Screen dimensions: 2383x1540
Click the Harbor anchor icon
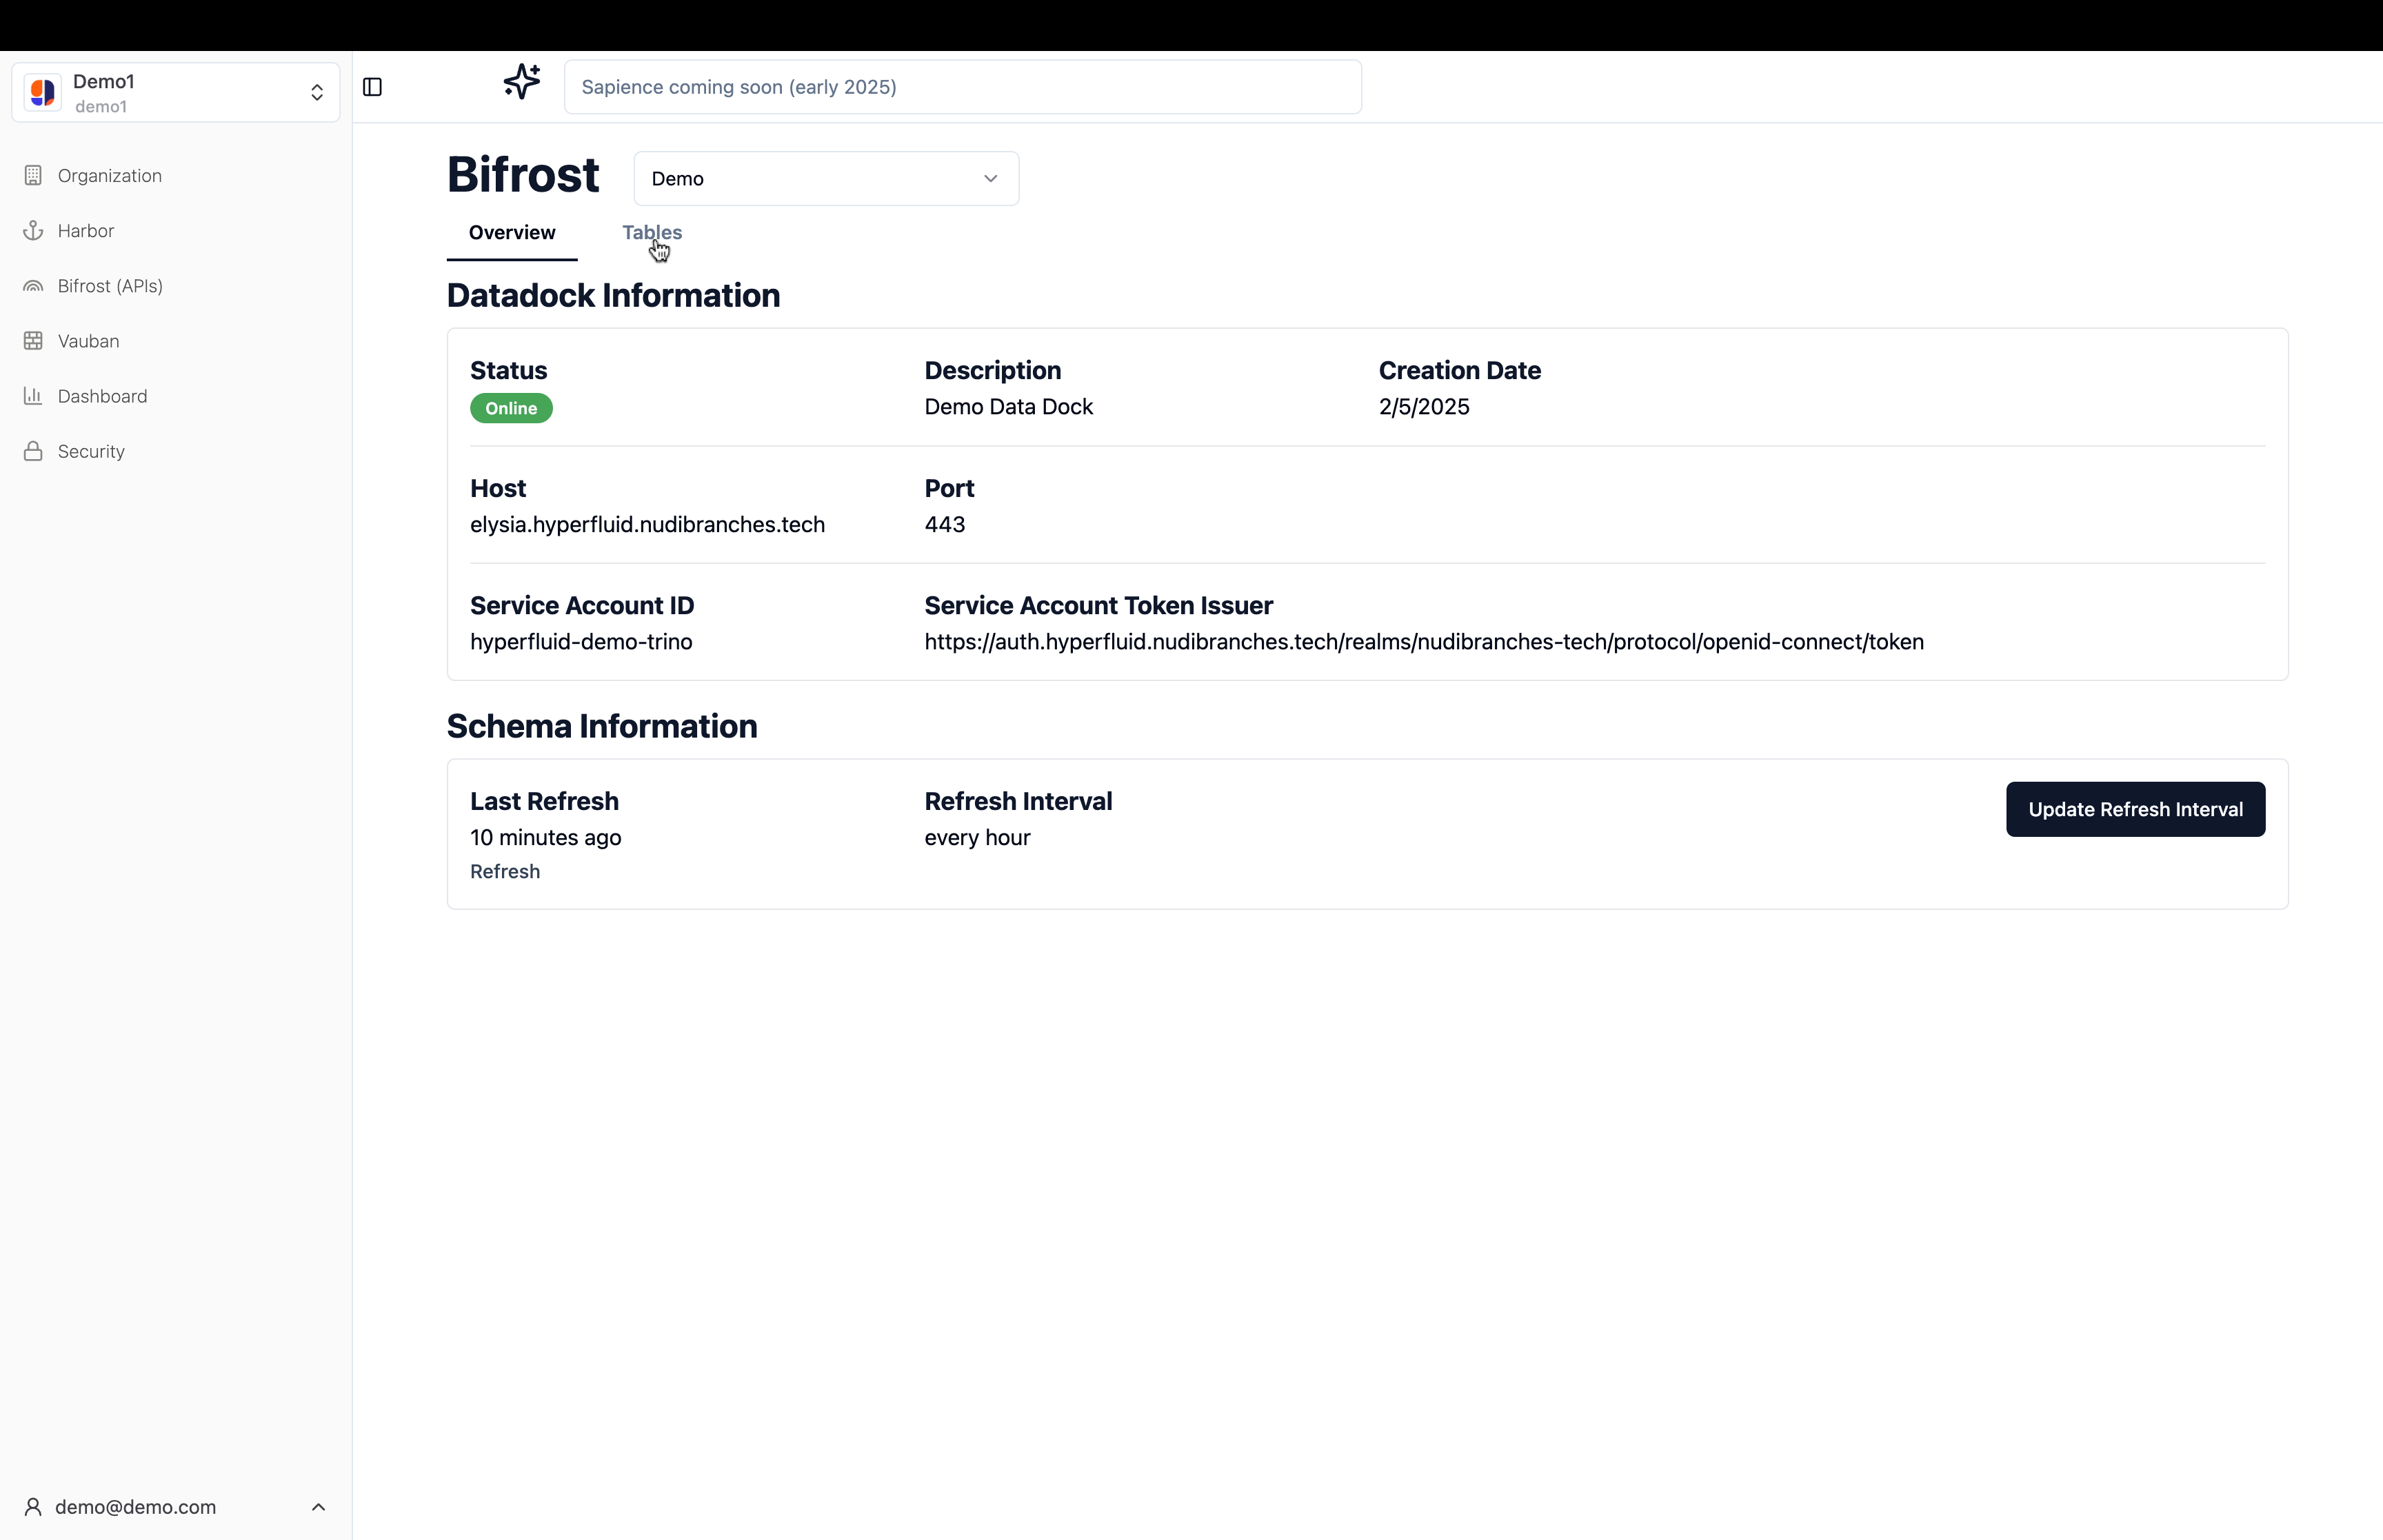point(33,230)
